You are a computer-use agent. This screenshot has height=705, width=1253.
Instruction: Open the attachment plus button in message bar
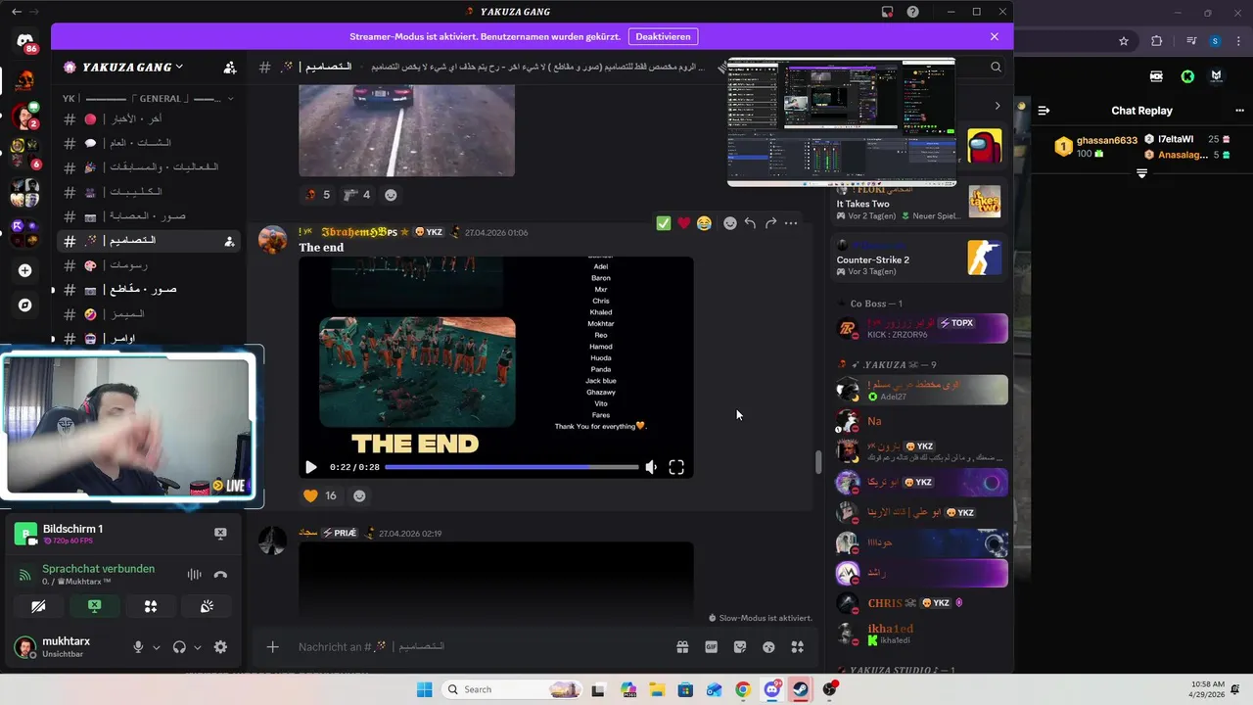point(273,646)
